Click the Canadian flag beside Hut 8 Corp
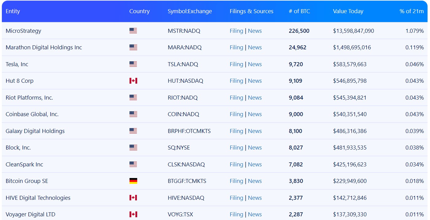The height and width of the screenshot is (220, 430). point(133,81)
